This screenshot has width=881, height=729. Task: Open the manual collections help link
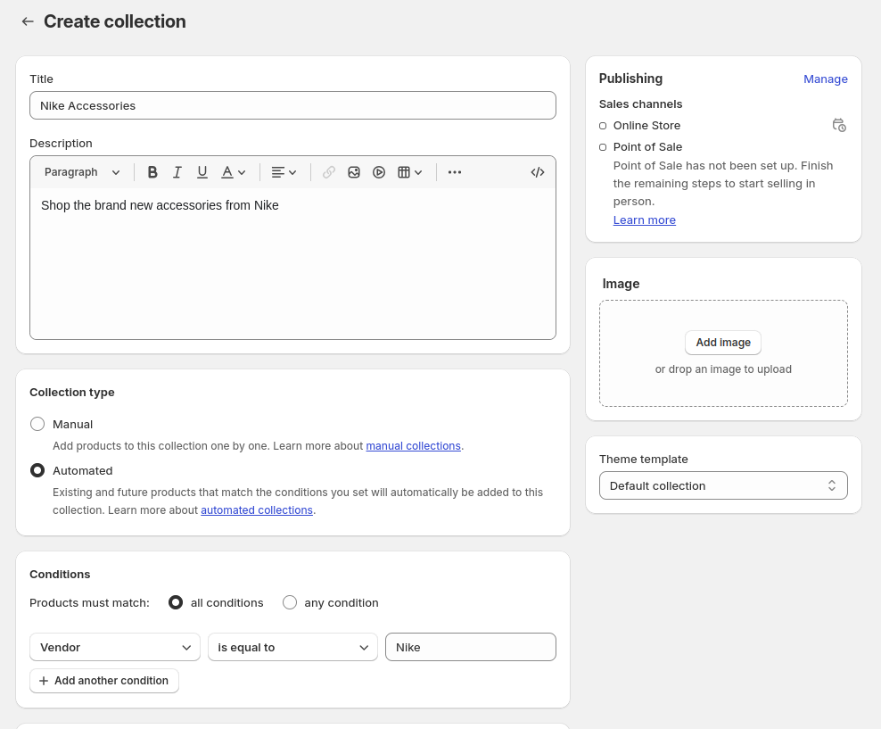(414, 446)
